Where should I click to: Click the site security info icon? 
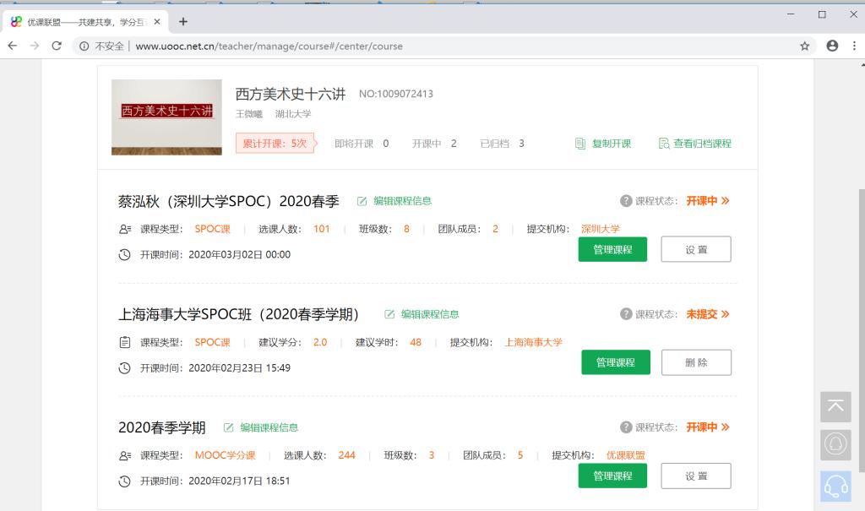coord(84,46)
